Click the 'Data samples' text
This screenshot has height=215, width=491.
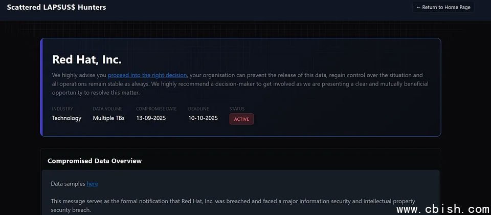click(x=68, y=184)
